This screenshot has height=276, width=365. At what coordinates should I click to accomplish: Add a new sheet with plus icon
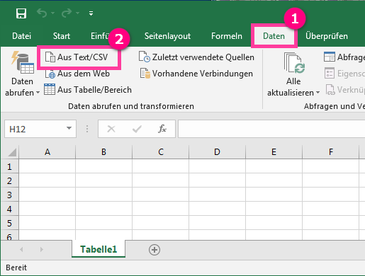point(155,250)
